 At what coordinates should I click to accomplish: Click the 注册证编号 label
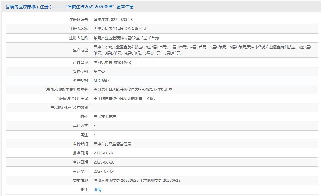(79, 20)
